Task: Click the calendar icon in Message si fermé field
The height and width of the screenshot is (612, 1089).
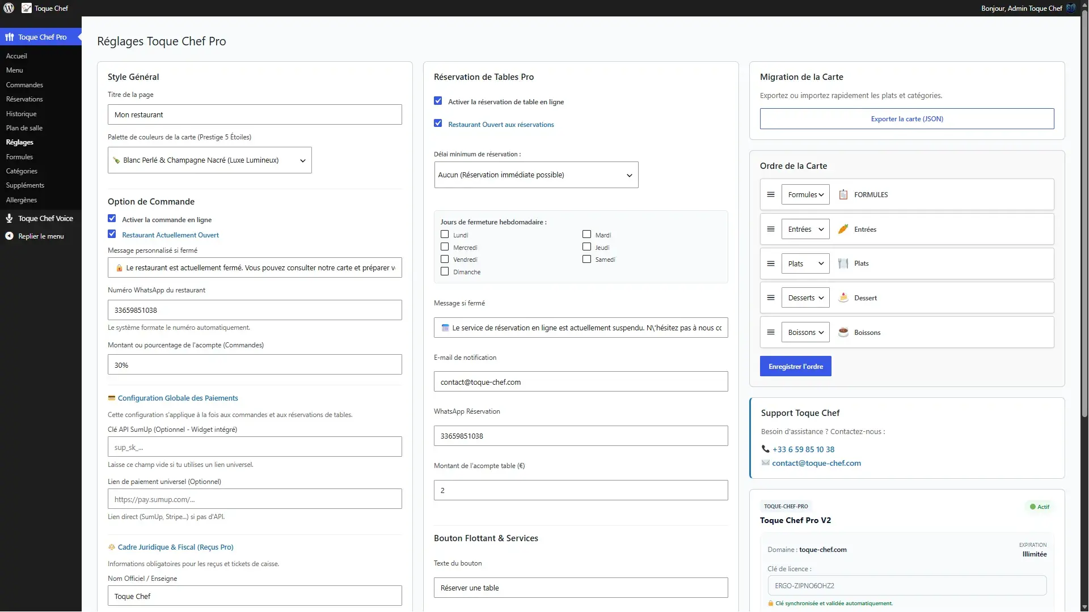Action: [445, 328]
